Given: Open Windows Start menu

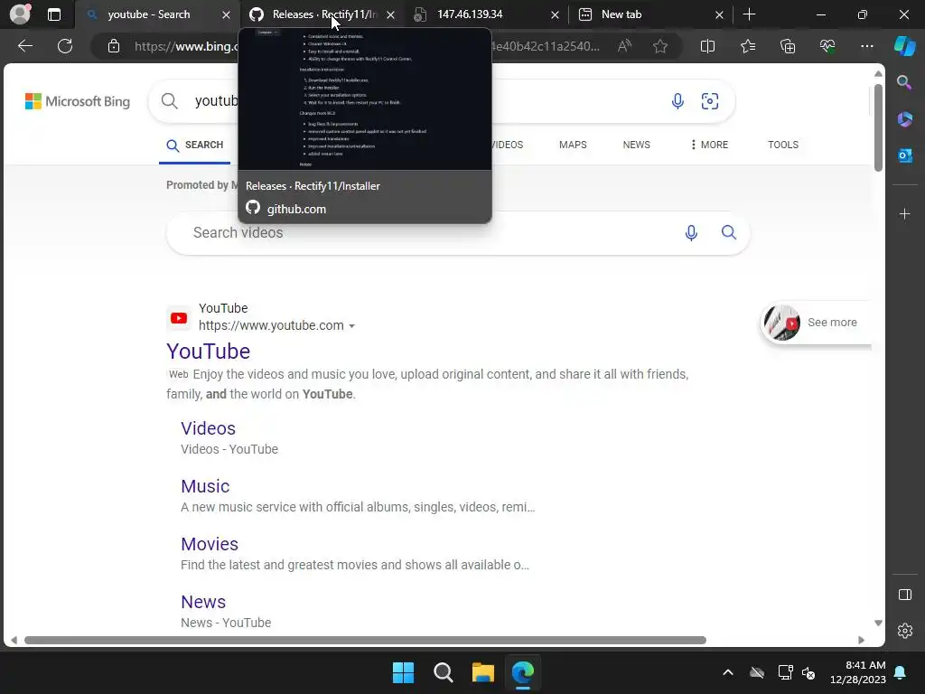Looking at the screenshot, I should tap(404, 672).
